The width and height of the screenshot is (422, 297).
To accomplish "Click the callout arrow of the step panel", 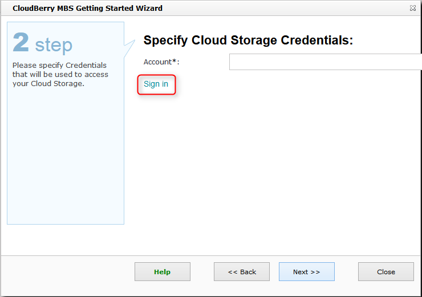I will (131, 42).
